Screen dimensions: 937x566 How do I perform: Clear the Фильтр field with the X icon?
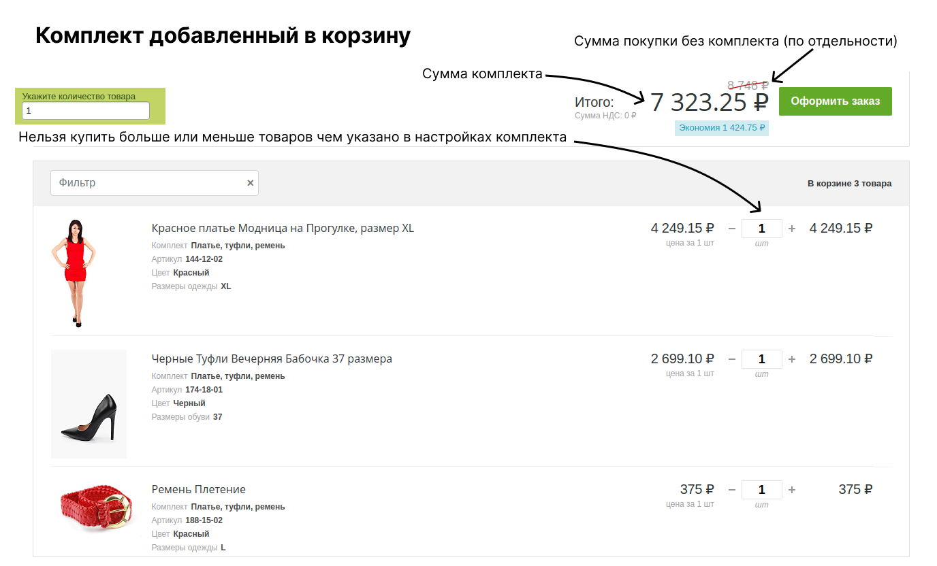tap(250, 183)
